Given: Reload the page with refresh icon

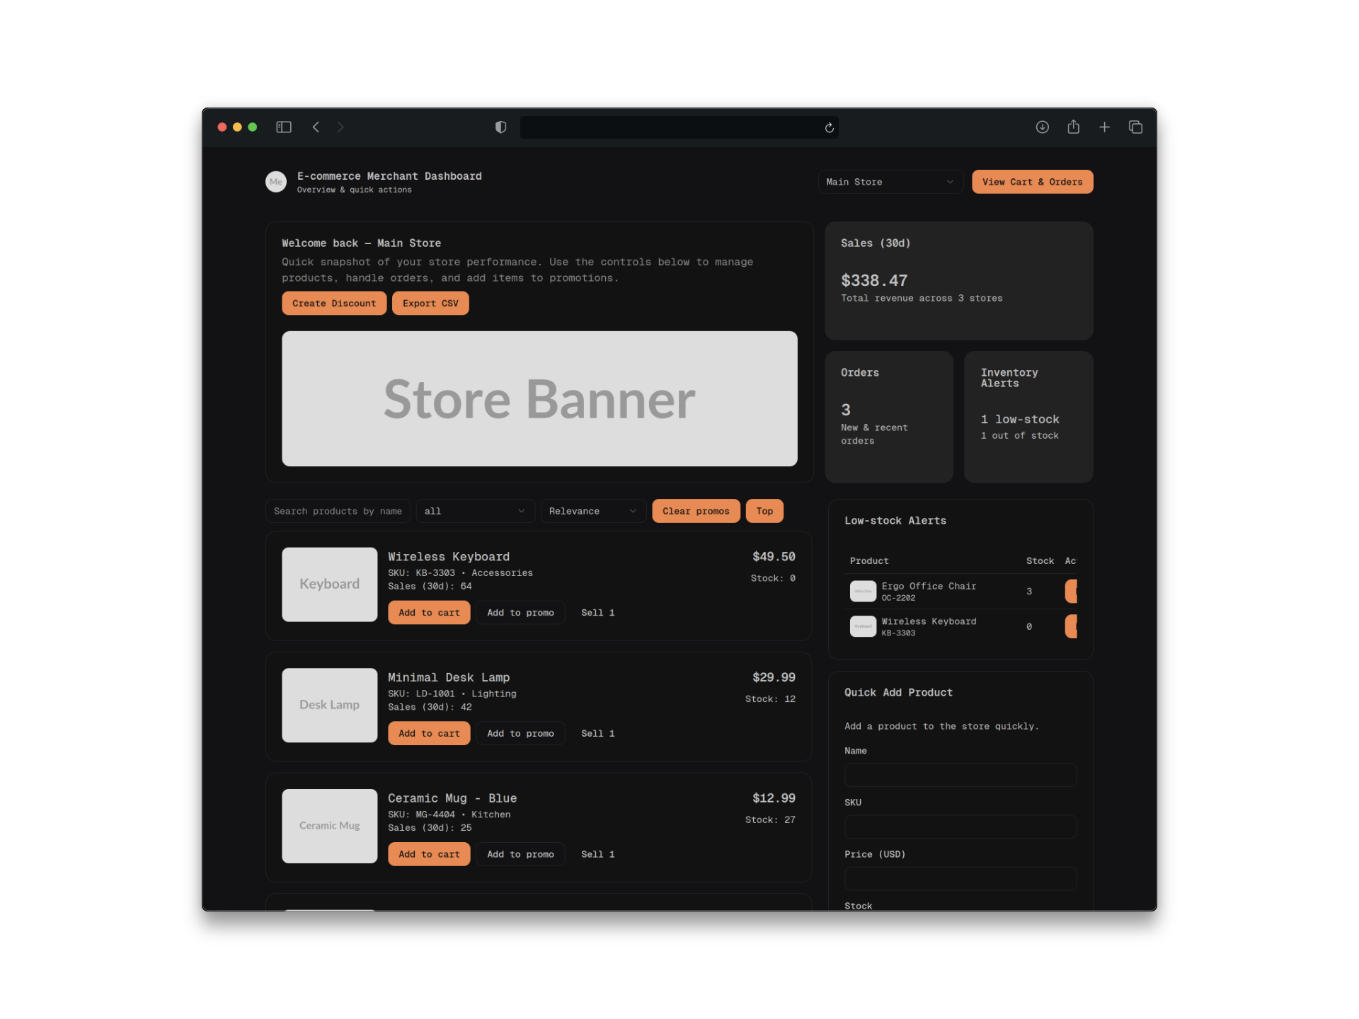Looking at the screenshot, I should point(829,128).
